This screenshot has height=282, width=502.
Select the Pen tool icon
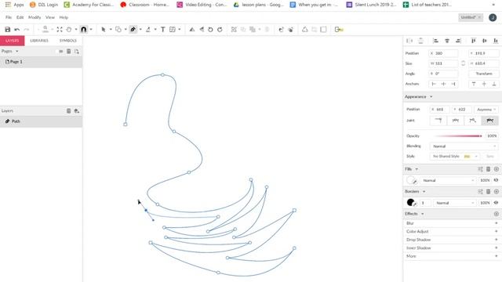[133, 30]
